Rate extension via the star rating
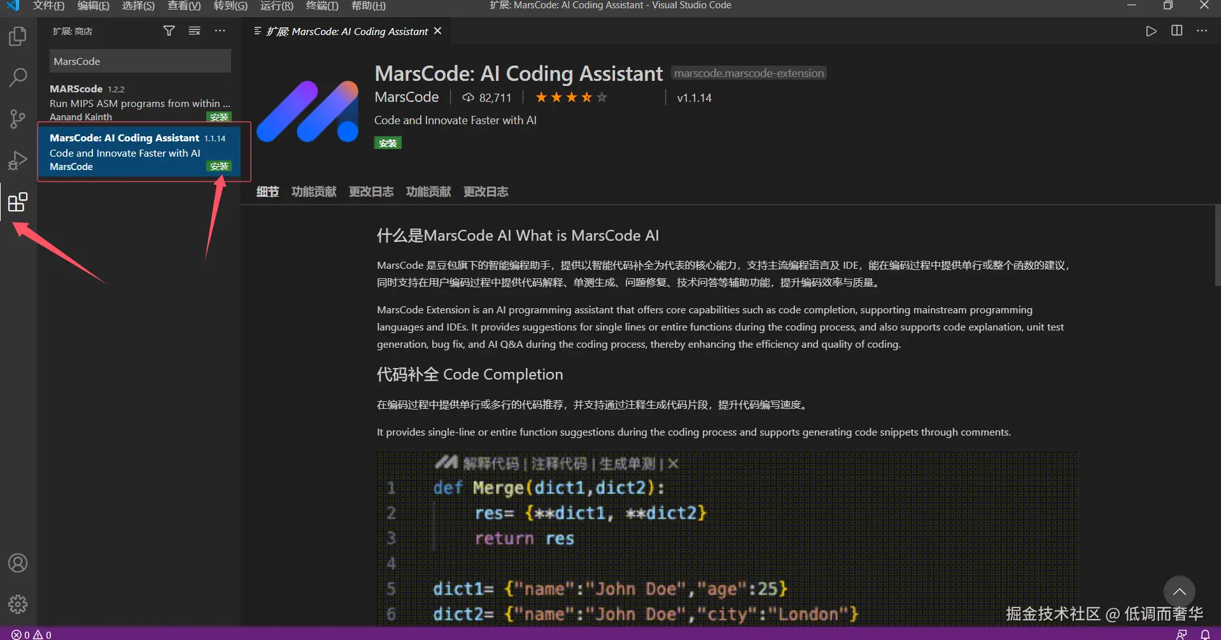 point(571,97)
